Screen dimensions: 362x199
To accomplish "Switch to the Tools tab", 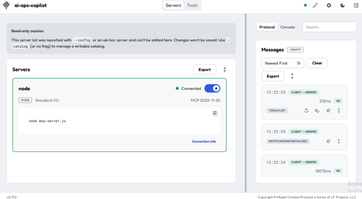I will coord(192,5).
